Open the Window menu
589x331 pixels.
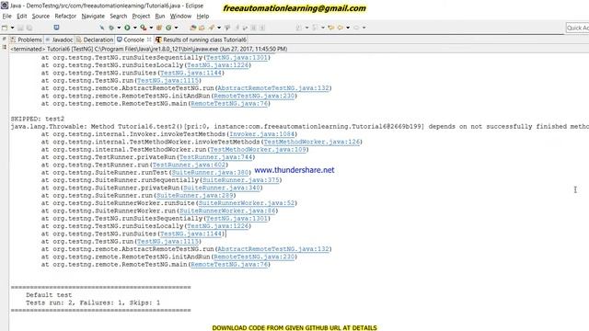[180, 17]
